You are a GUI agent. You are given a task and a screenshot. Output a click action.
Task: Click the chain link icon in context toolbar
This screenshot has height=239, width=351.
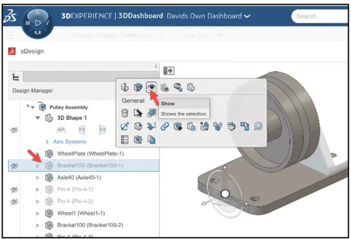tap(164, 127)
